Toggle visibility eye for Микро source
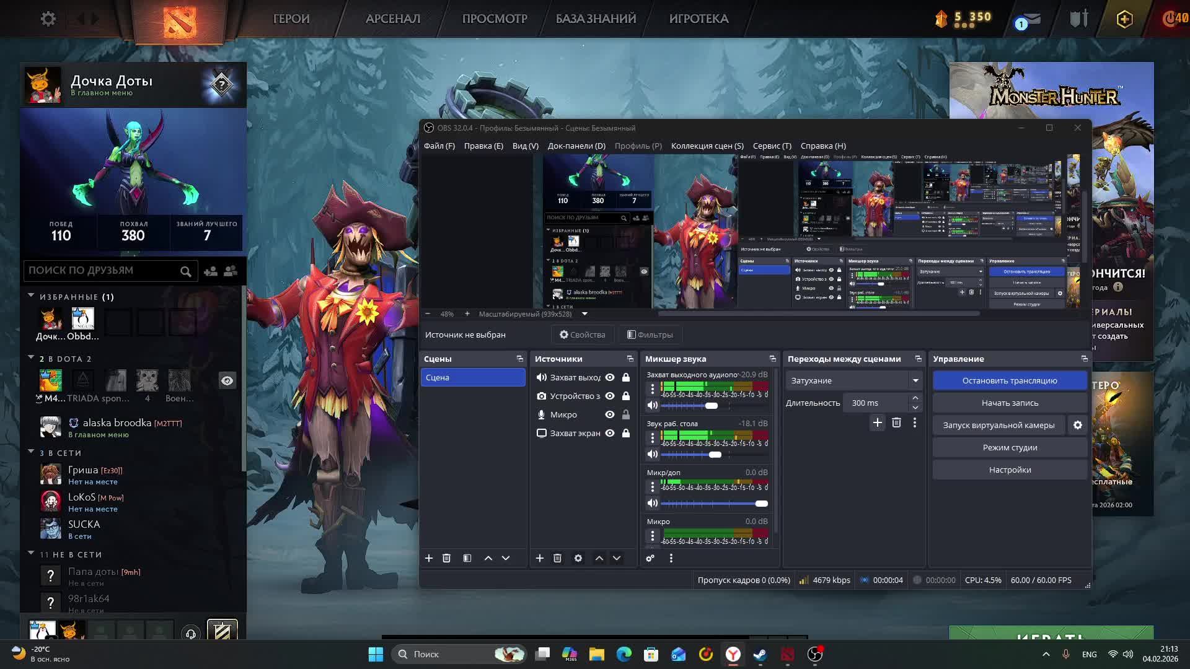1190x669 pixels. coord(610,414)
